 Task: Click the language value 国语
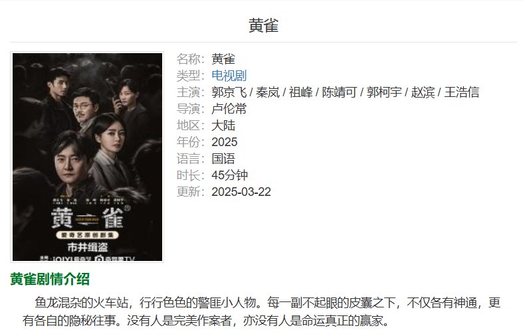pos(223,159)
